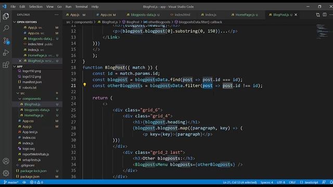The width and height of the screenshot is (333, 187).
Task: Open the Edit menu
Action: point(22,7)
